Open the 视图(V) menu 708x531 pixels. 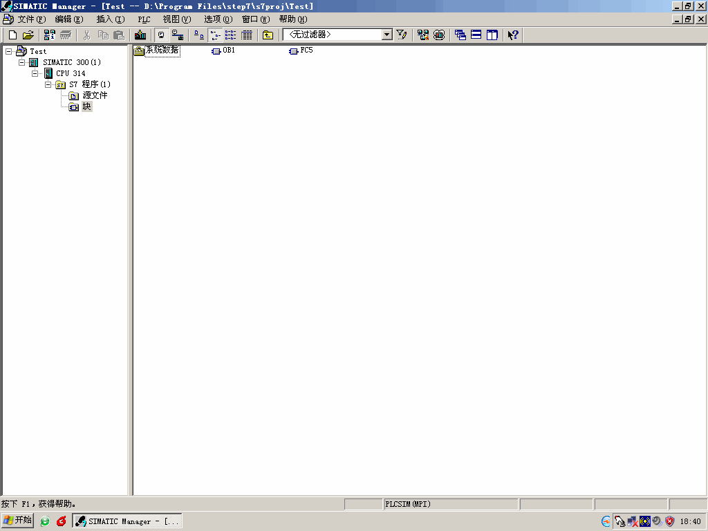[176, 19]
